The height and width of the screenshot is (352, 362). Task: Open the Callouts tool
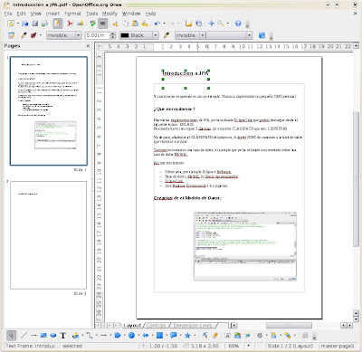pyautogui.click(x=174, y=335)
